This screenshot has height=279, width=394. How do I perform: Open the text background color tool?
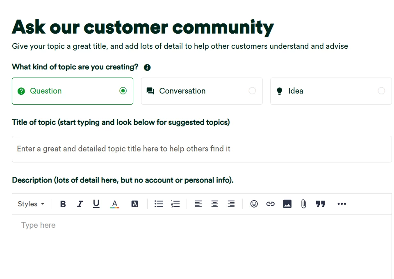pyautogui.click(x=134, y=204)
